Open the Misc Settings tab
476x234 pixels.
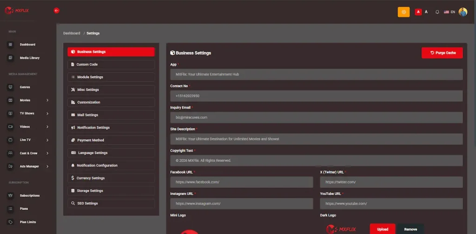click(x=111, y=89)
